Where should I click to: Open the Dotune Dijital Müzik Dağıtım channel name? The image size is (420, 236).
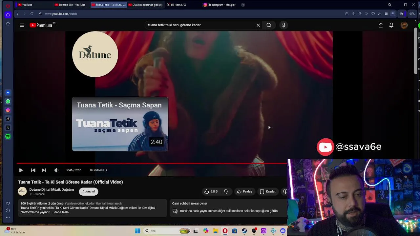(52, 189)
